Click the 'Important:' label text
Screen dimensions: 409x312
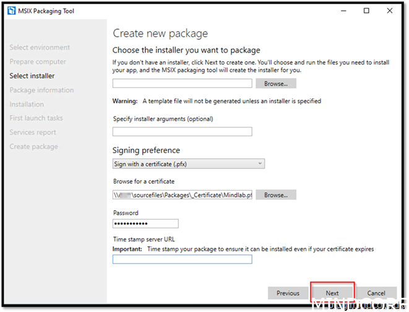(x=127, y=249)
